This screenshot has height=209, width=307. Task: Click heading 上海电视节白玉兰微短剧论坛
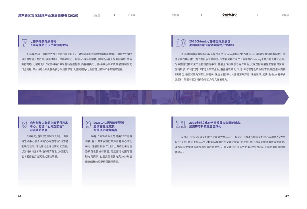[49, 45]
